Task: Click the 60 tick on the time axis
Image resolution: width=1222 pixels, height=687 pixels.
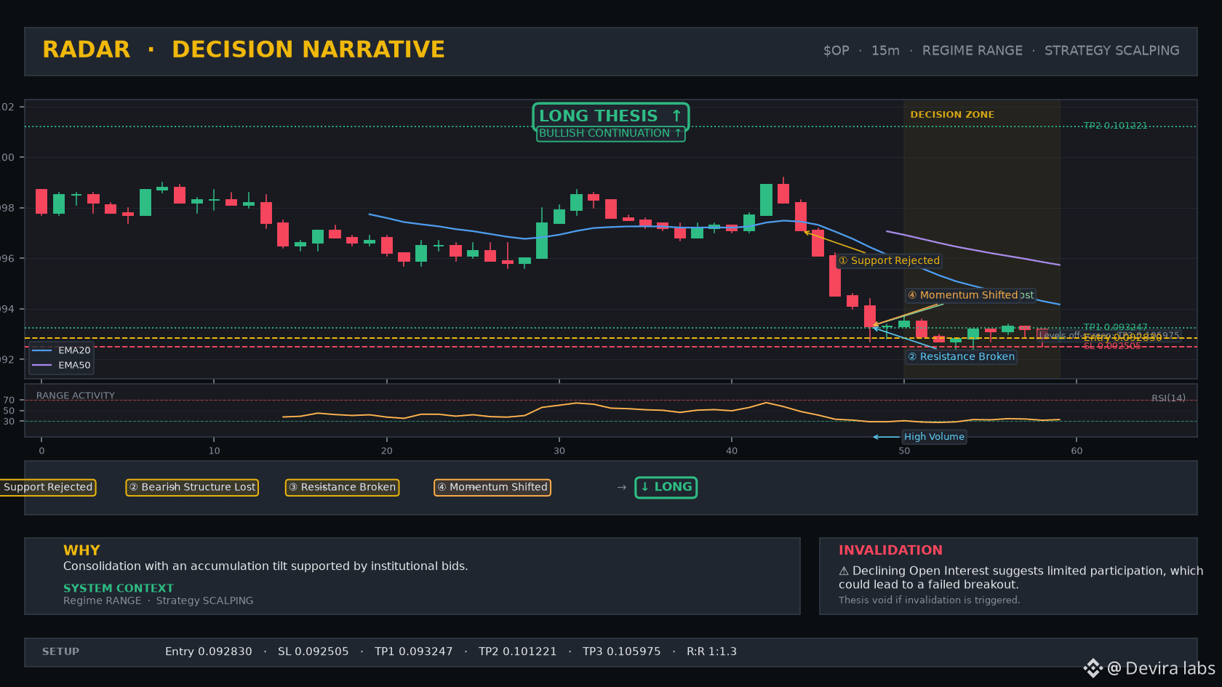Action: pyautogui.click(x=1077, y=451)
